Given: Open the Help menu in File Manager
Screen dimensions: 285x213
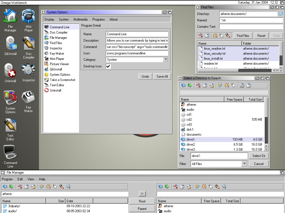Looking at the screenshot, I should (x=42, y=179).
